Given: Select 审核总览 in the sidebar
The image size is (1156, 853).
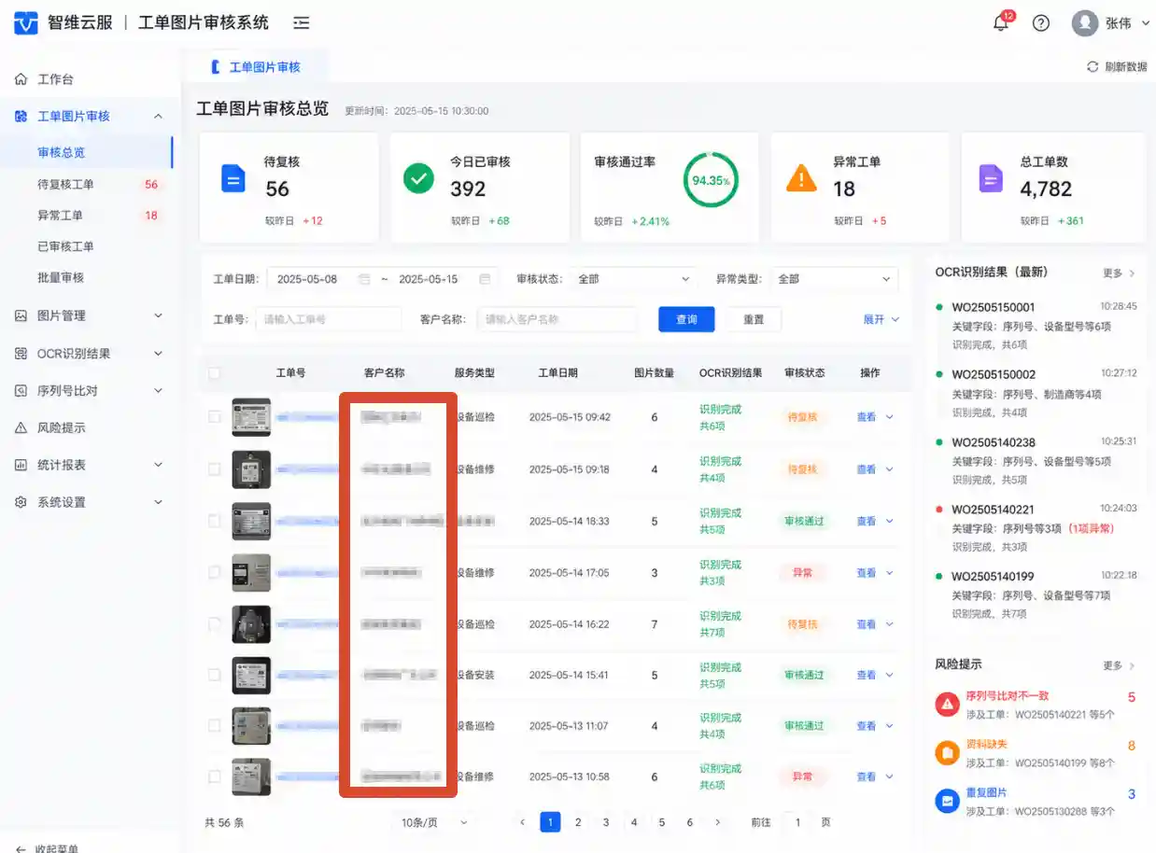Looking at the screenshot, I should tap(86, 152).
